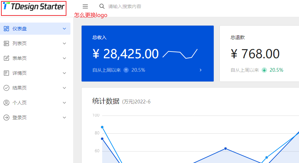
Task: Click the green down-arrow icon in 总退款
Action: [x=264, y=70]
